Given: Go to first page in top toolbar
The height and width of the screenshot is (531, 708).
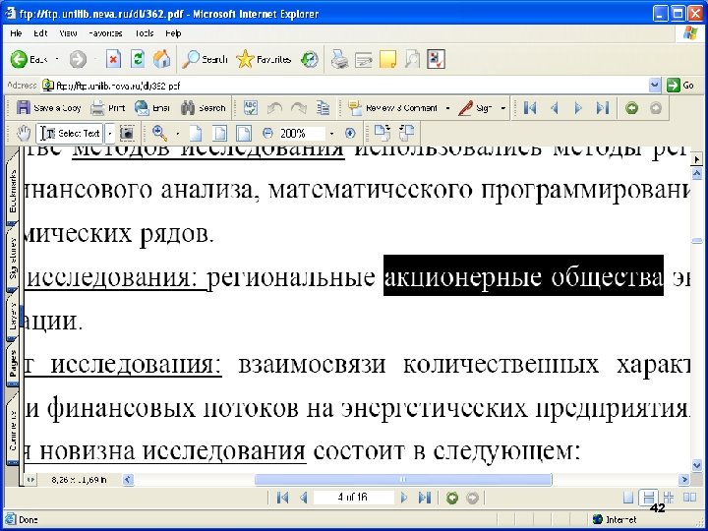Looking at the screenshot, I should click(530, 108).
